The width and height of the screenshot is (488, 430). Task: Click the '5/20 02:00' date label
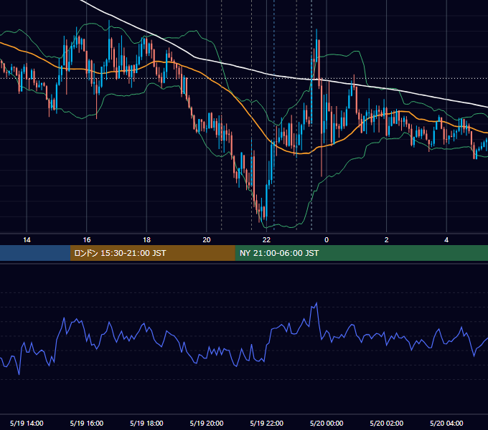[387, 423]
